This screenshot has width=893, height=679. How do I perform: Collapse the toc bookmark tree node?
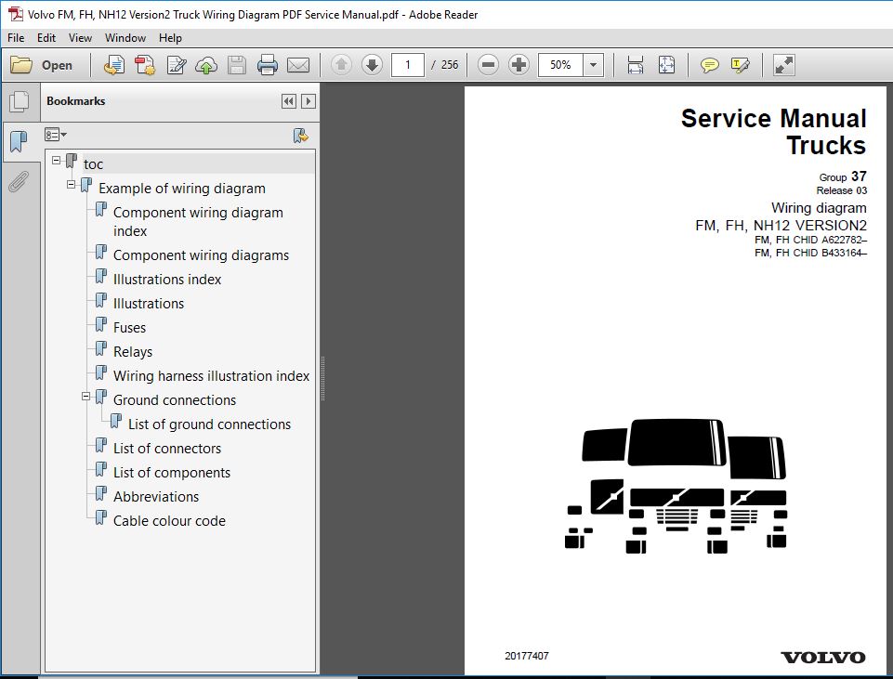(56, 161)
